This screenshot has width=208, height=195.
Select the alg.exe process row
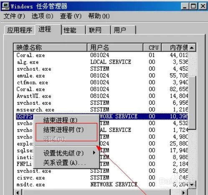coord(101,62)
